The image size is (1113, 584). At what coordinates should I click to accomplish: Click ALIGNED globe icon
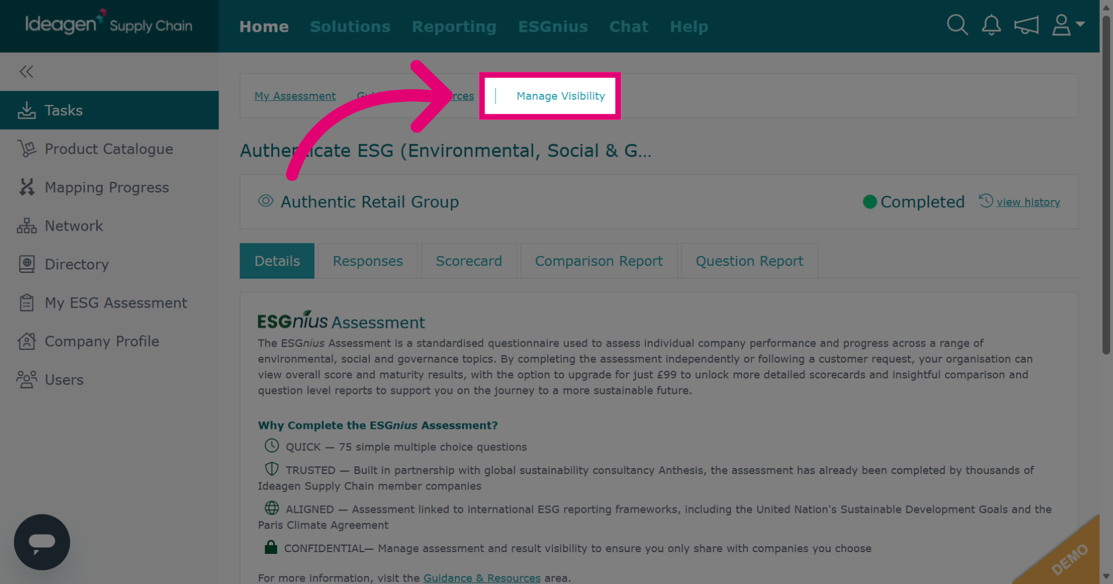(272, 508)
